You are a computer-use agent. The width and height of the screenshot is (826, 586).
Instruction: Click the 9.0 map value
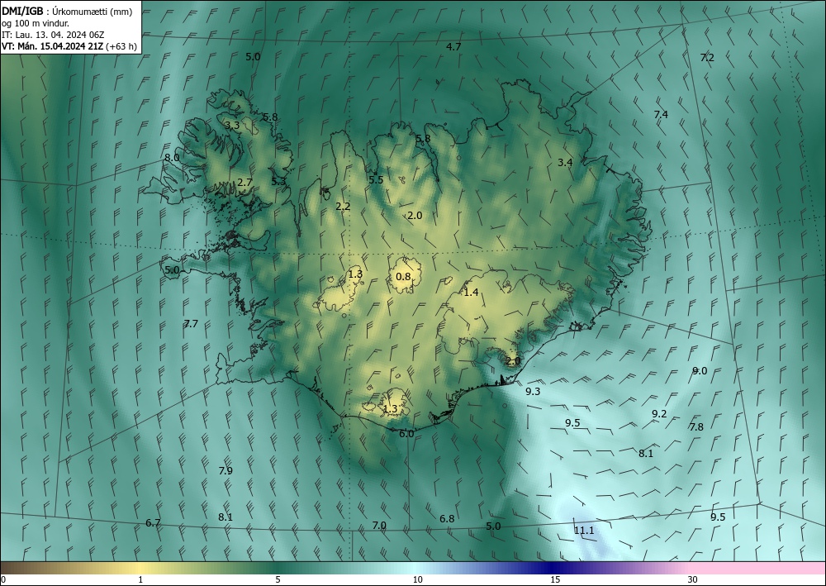point(700,371)
